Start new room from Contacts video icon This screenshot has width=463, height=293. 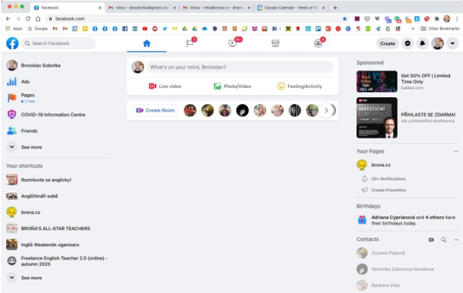[x=431, y=239]
